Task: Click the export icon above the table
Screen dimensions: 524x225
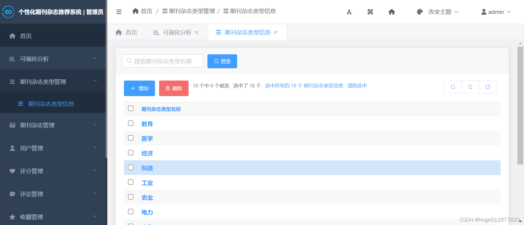Action: 488,87
